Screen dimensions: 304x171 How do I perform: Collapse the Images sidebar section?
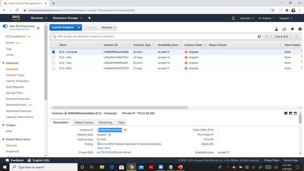[3, 125]
